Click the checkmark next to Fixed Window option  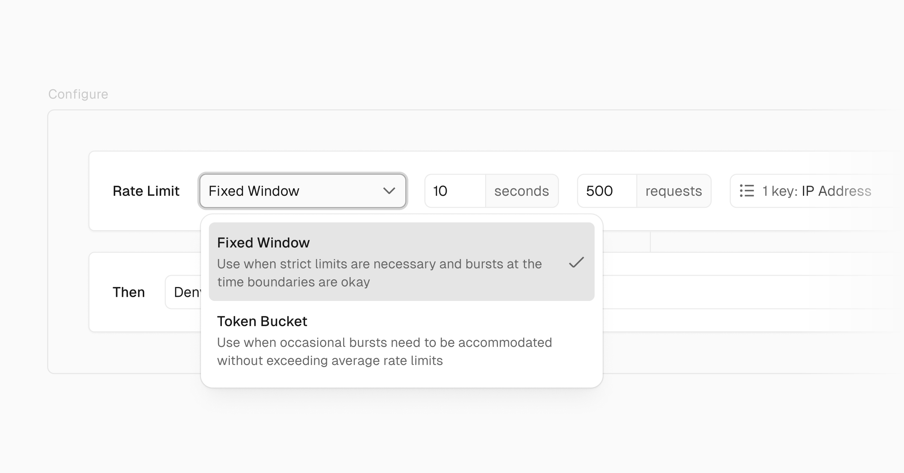click(576, 264)
